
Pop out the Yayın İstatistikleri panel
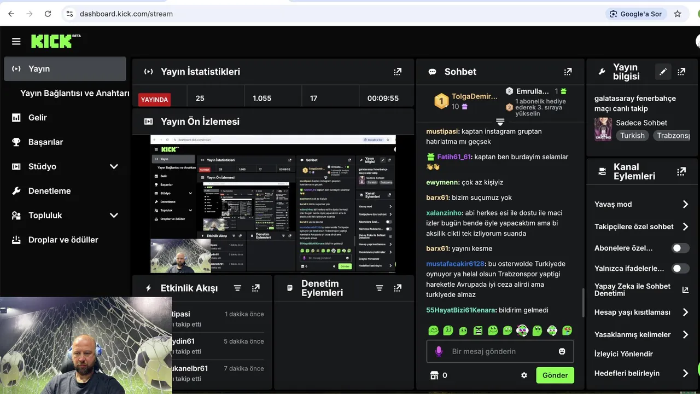[398, 72]
